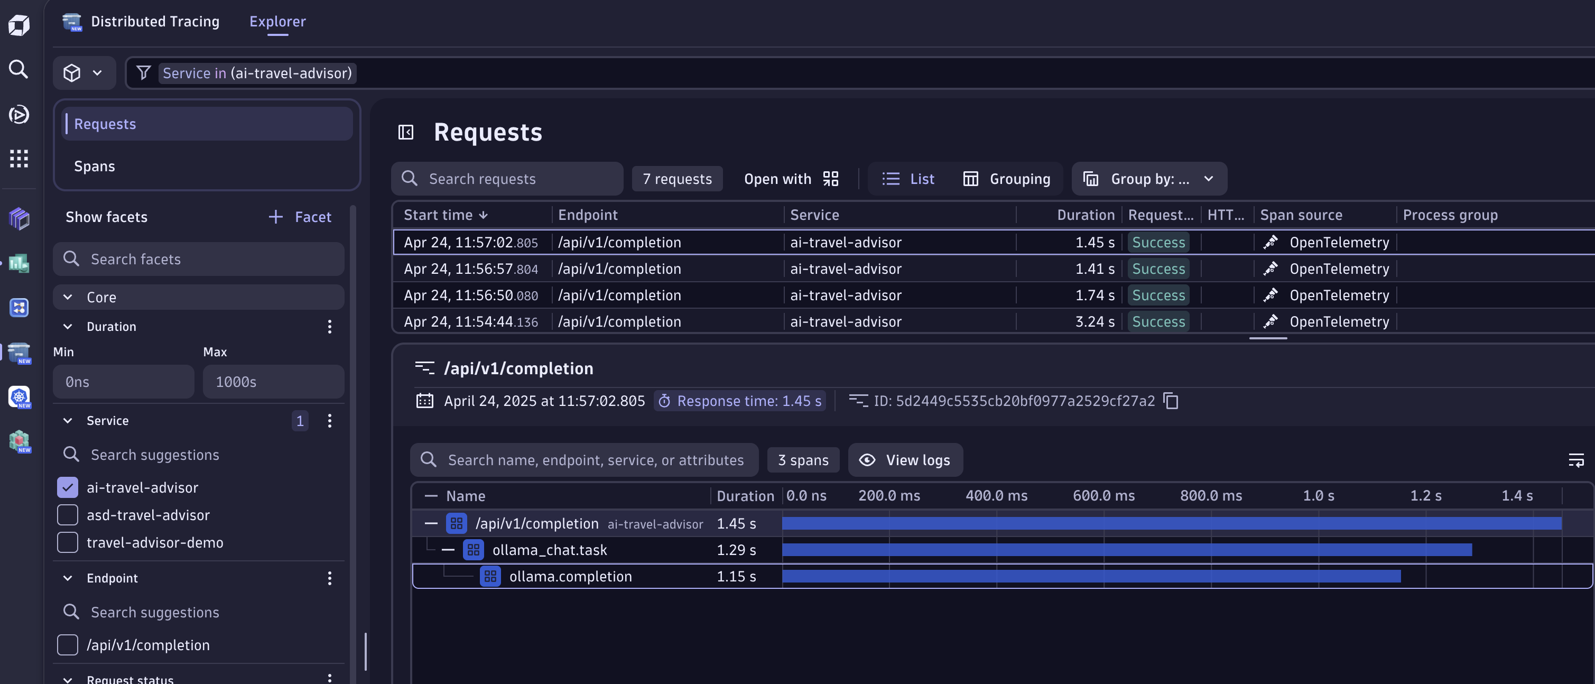Image resolution: width=1595 pixels, height=684 pixels.
Task: Click the wrap lines icon at right of spans toolbar
Action: click(x=1576, y=460)
